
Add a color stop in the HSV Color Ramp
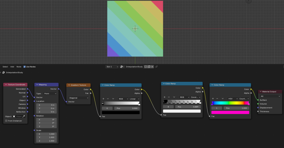[213, 98]
